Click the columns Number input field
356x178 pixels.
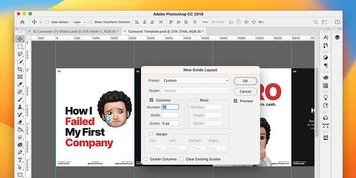(170, 107)
